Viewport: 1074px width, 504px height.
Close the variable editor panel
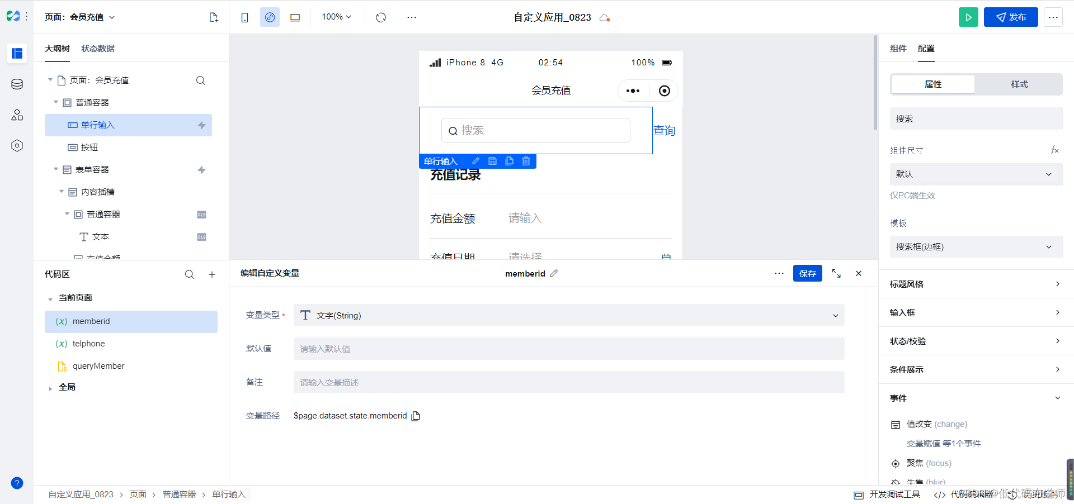(x=859, y=273)
